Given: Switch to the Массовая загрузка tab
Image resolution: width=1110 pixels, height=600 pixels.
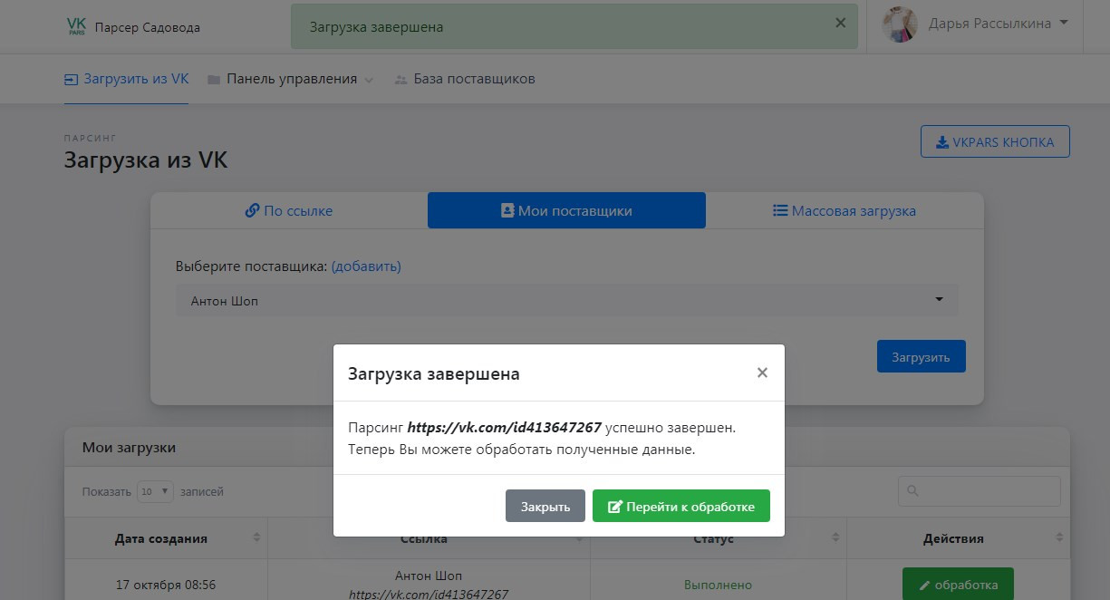Looking at the screenshot, I should pyautogui.click(x=844, y=211).
